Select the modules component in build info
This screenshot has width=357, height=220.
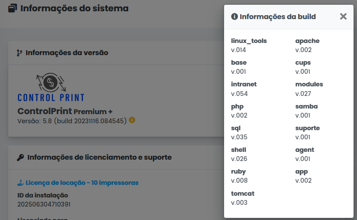pos(309,84)
